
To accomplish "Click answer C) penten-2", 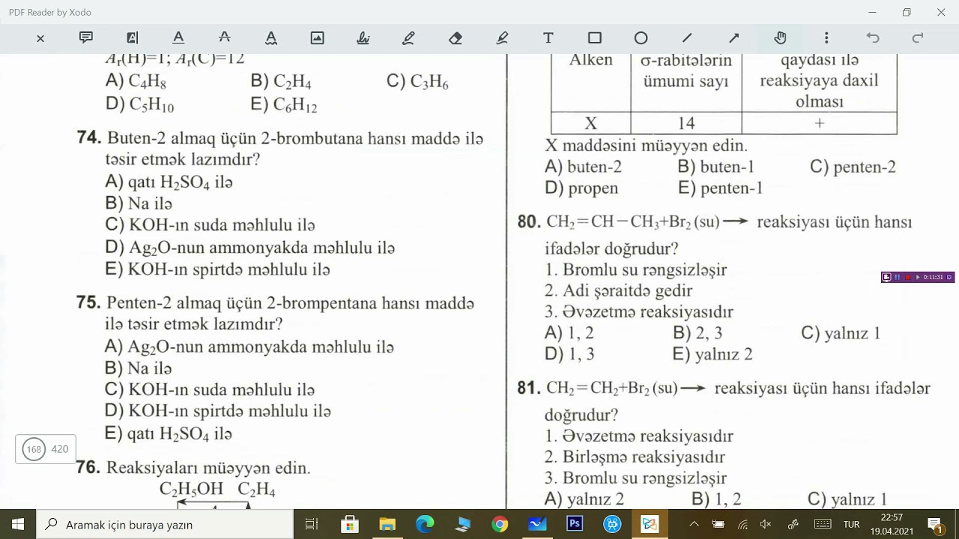I will [x=853, y=167].
